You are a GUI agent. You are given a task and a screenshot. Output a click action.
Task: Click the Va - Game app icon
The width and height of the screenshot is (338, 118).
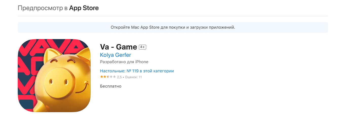coord(54,76)
